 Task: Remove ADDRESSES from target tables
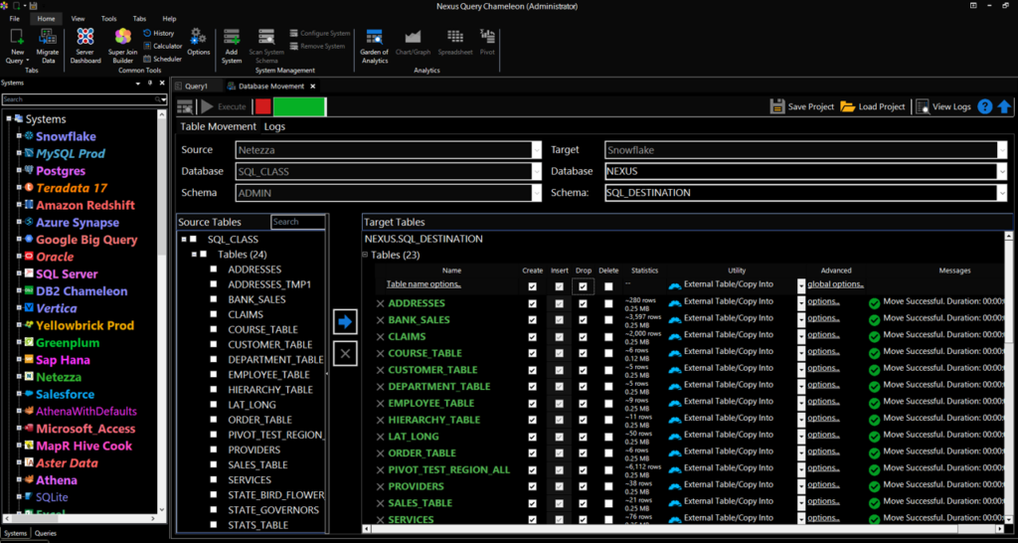click(x=381, y=303)
